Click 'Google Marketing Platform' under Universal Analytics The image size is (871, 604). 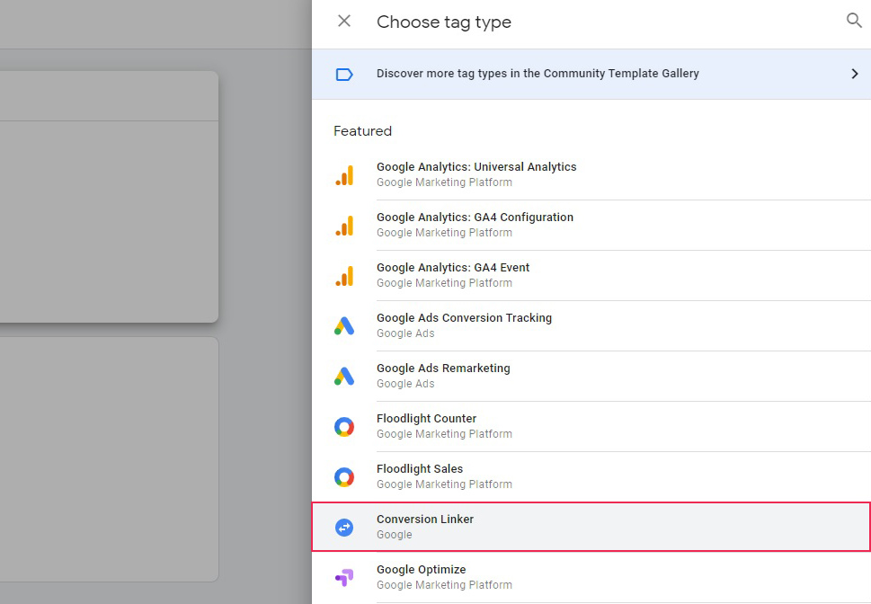444,182
